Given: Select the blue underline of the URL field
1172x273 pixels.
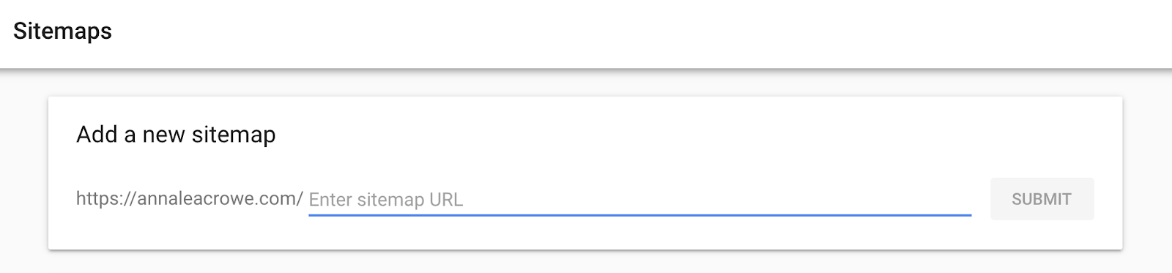Looking at the screenshot, I should 639,215.
